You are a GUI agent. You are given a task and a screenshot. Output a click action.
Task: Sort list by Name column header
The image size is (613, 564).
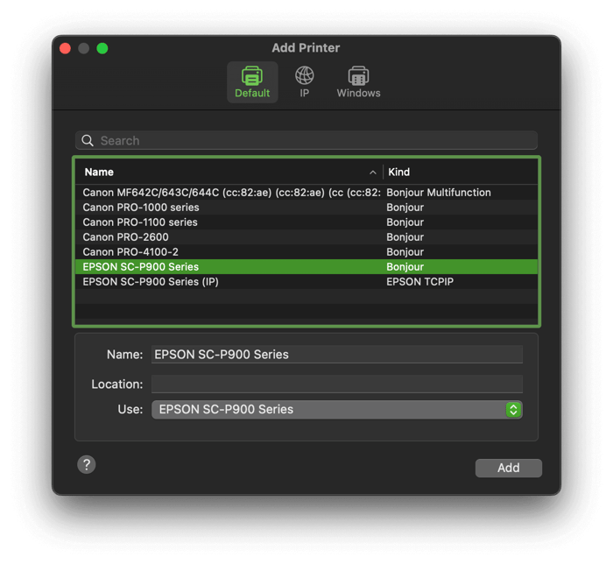point(219,173)
